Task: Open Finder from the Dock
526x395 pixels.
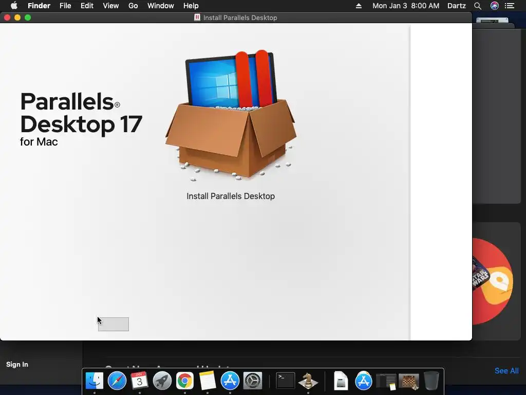Action: [x=95, y=381]
